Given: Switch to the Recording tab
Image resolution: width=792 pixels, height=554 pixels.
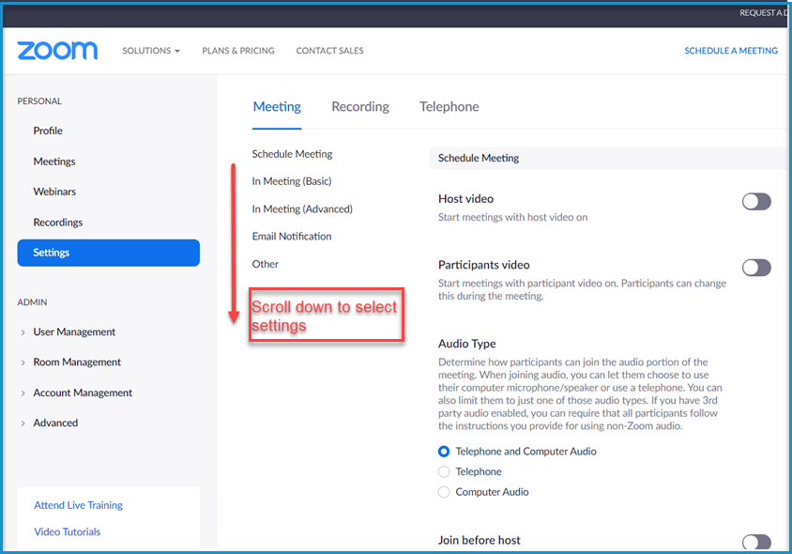Looking at the screenshot, I should coord(360,107).
